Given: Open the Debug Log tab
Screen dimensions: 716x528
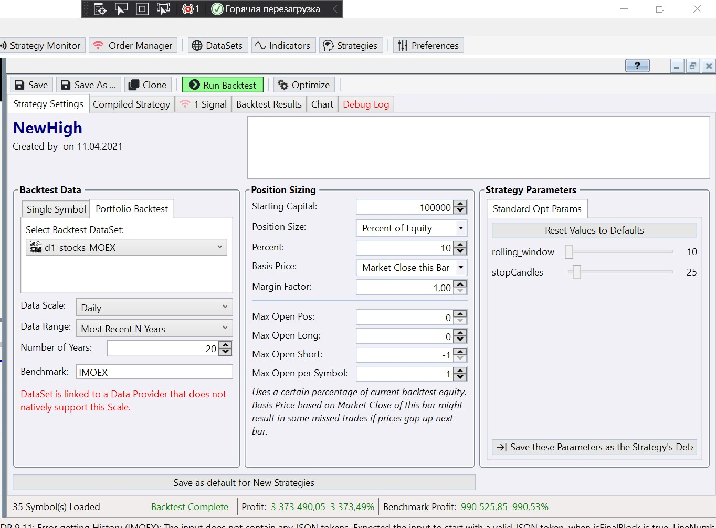Looking at the screenshot, I should 366,104.
